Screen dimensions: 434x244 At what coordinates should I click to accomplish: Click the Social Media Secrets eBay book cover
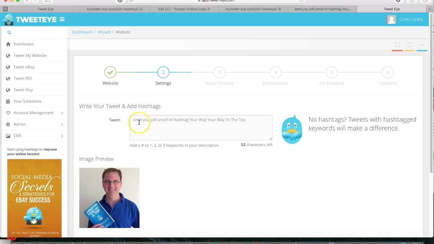35,198
